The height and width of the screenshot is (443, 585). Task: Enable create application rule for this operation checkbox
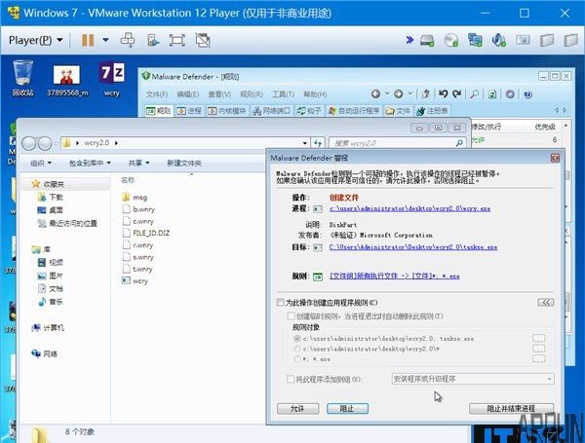pyautogui.click(x=281, y=303)
